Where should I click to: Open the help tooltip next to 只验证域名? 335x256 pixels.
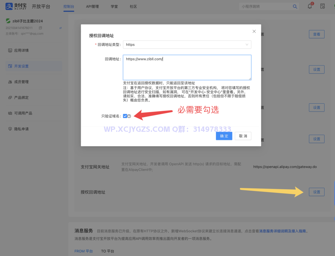point(129,116)
